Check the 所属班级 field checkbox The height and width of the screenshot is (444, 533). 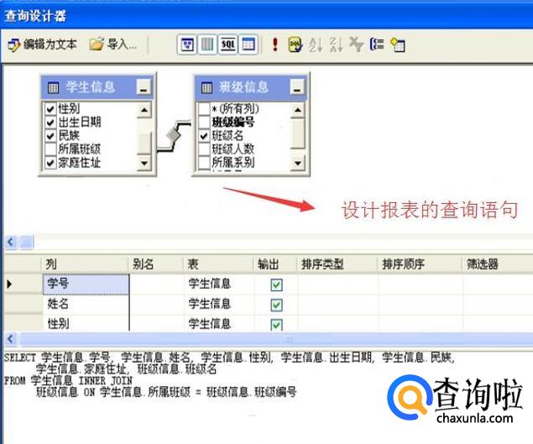pyautogui.click(x=50, y=149)
